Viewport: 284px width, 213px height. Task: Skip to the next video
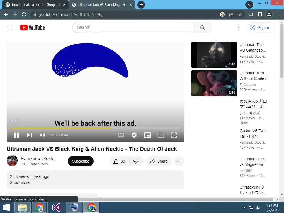(29, 135)
